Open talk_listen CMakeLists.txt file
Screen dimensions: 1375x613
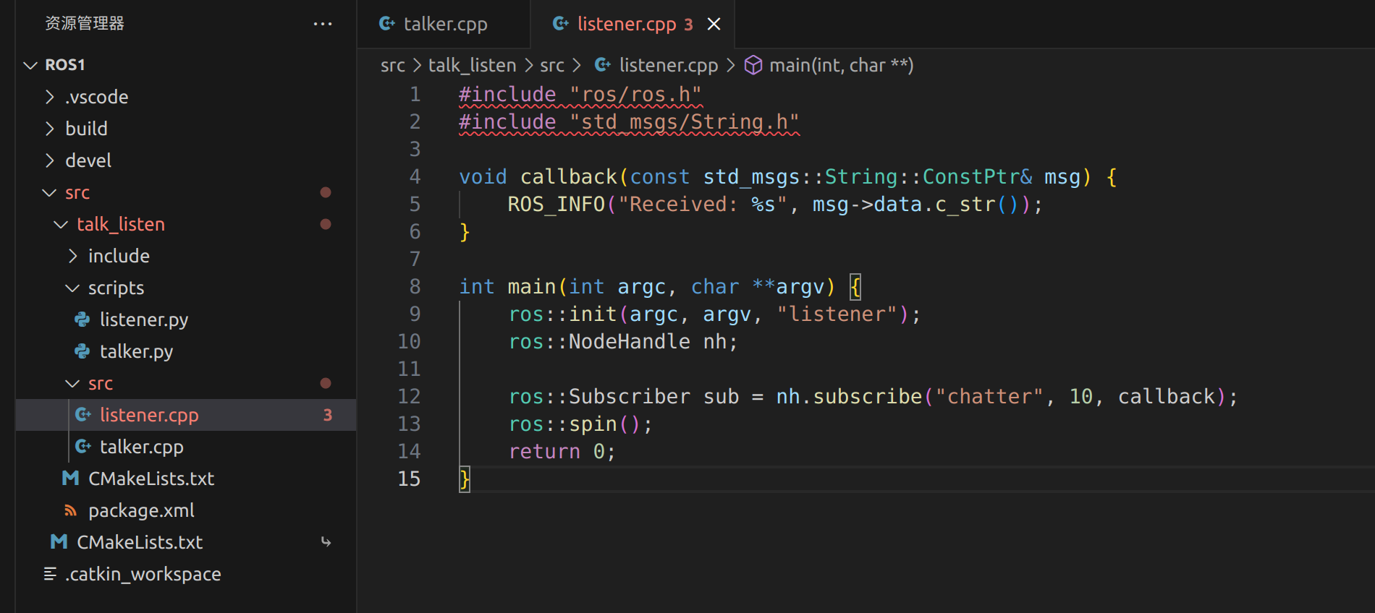151,479
